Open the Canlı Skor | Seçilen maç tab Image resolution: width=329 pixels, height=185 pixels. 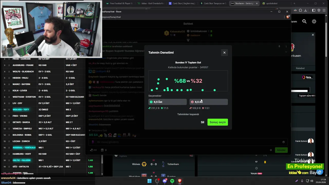(x=182, y=4)
